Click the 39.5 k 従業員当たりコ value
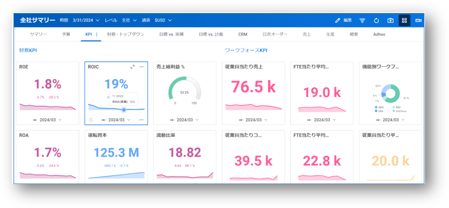The width and height of the screenshot is (449, 208). [254, 161]
